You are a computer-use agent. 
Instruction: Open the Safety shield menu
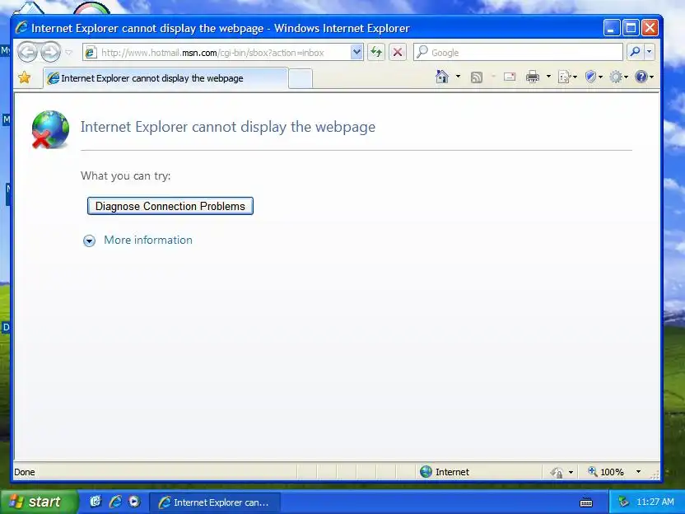click(594, 77)
